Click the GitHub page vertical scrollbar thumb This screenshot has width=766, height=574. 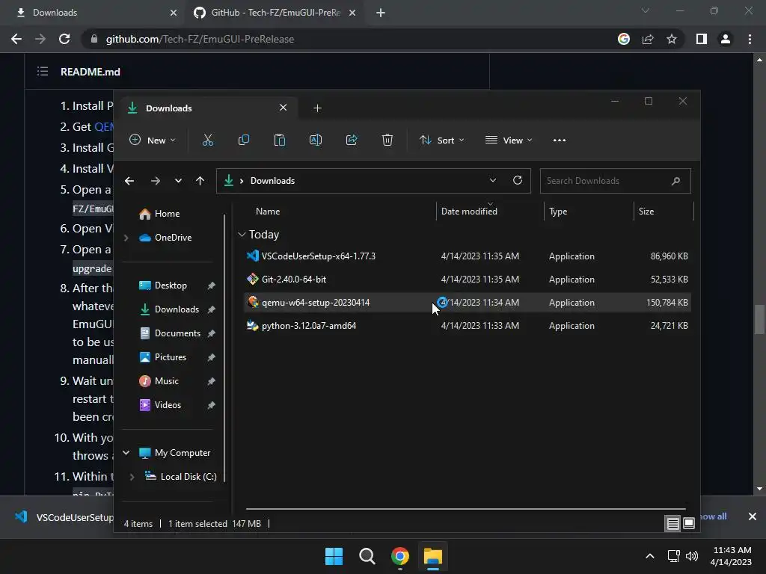[x=759, y=320]
